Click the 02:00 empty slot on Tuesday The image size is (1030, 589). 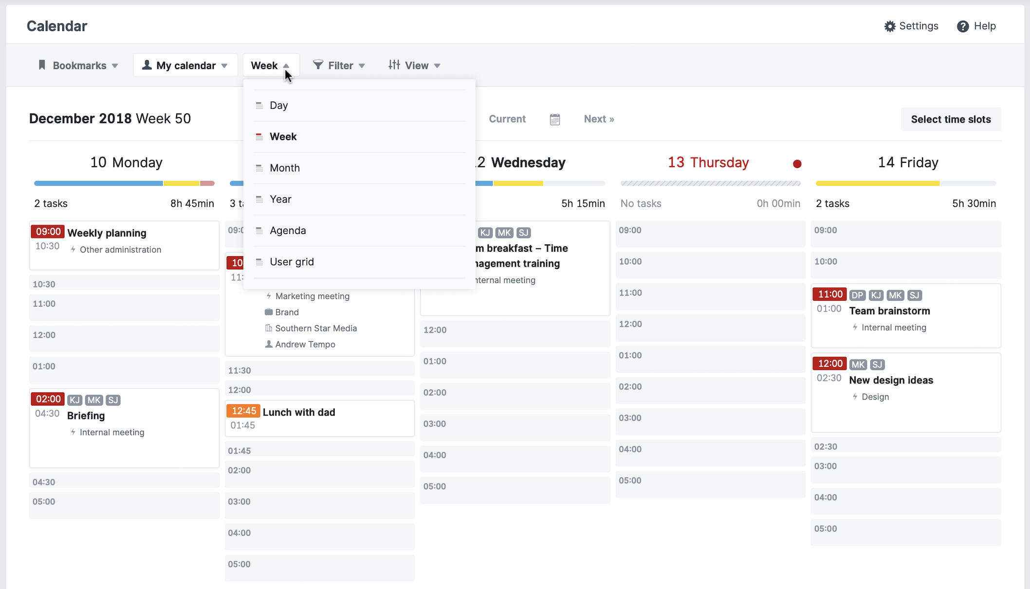[320, 474]
